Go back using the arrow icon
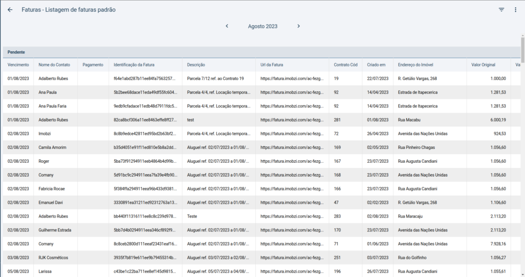 10,10
